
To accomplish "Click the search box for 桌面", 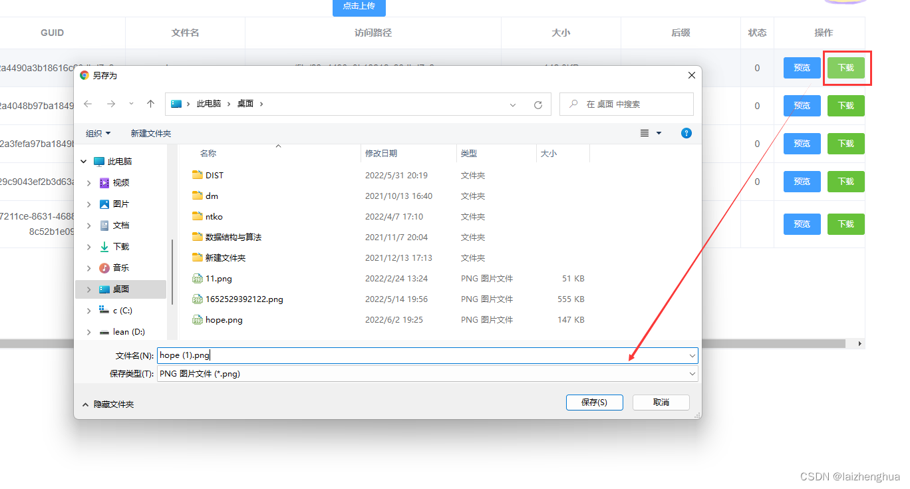I will (x=627, y=104).
